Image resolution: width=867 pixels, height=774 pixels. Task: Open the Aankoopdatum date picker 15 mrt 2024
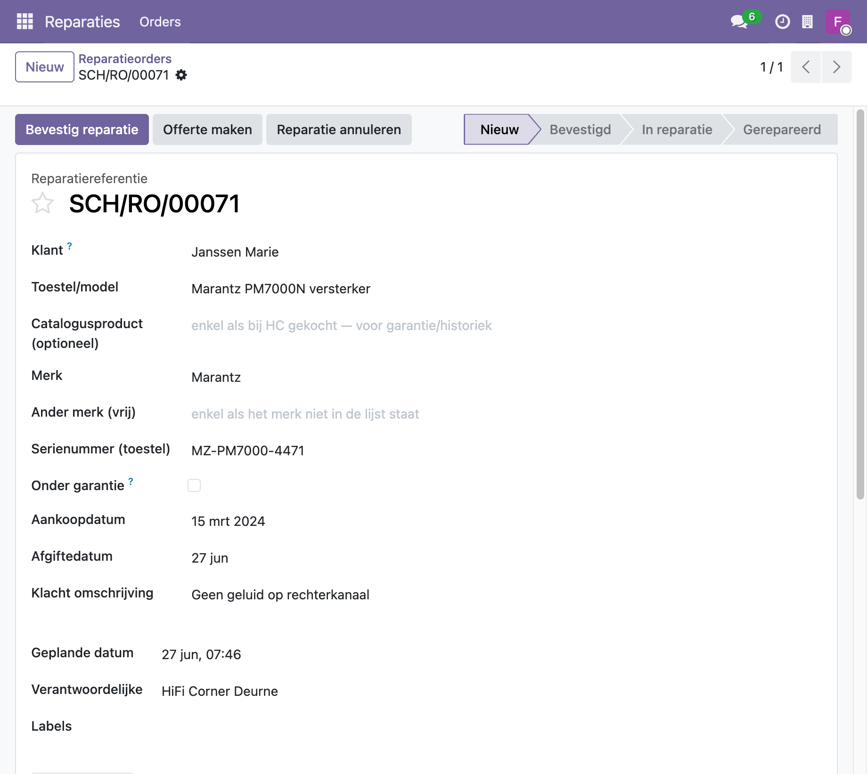pos(504,521)
